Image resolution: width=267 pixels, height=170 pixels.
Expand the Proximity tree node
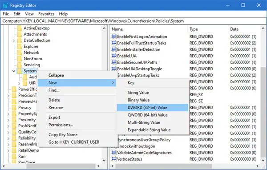click(x=8, y=120)
